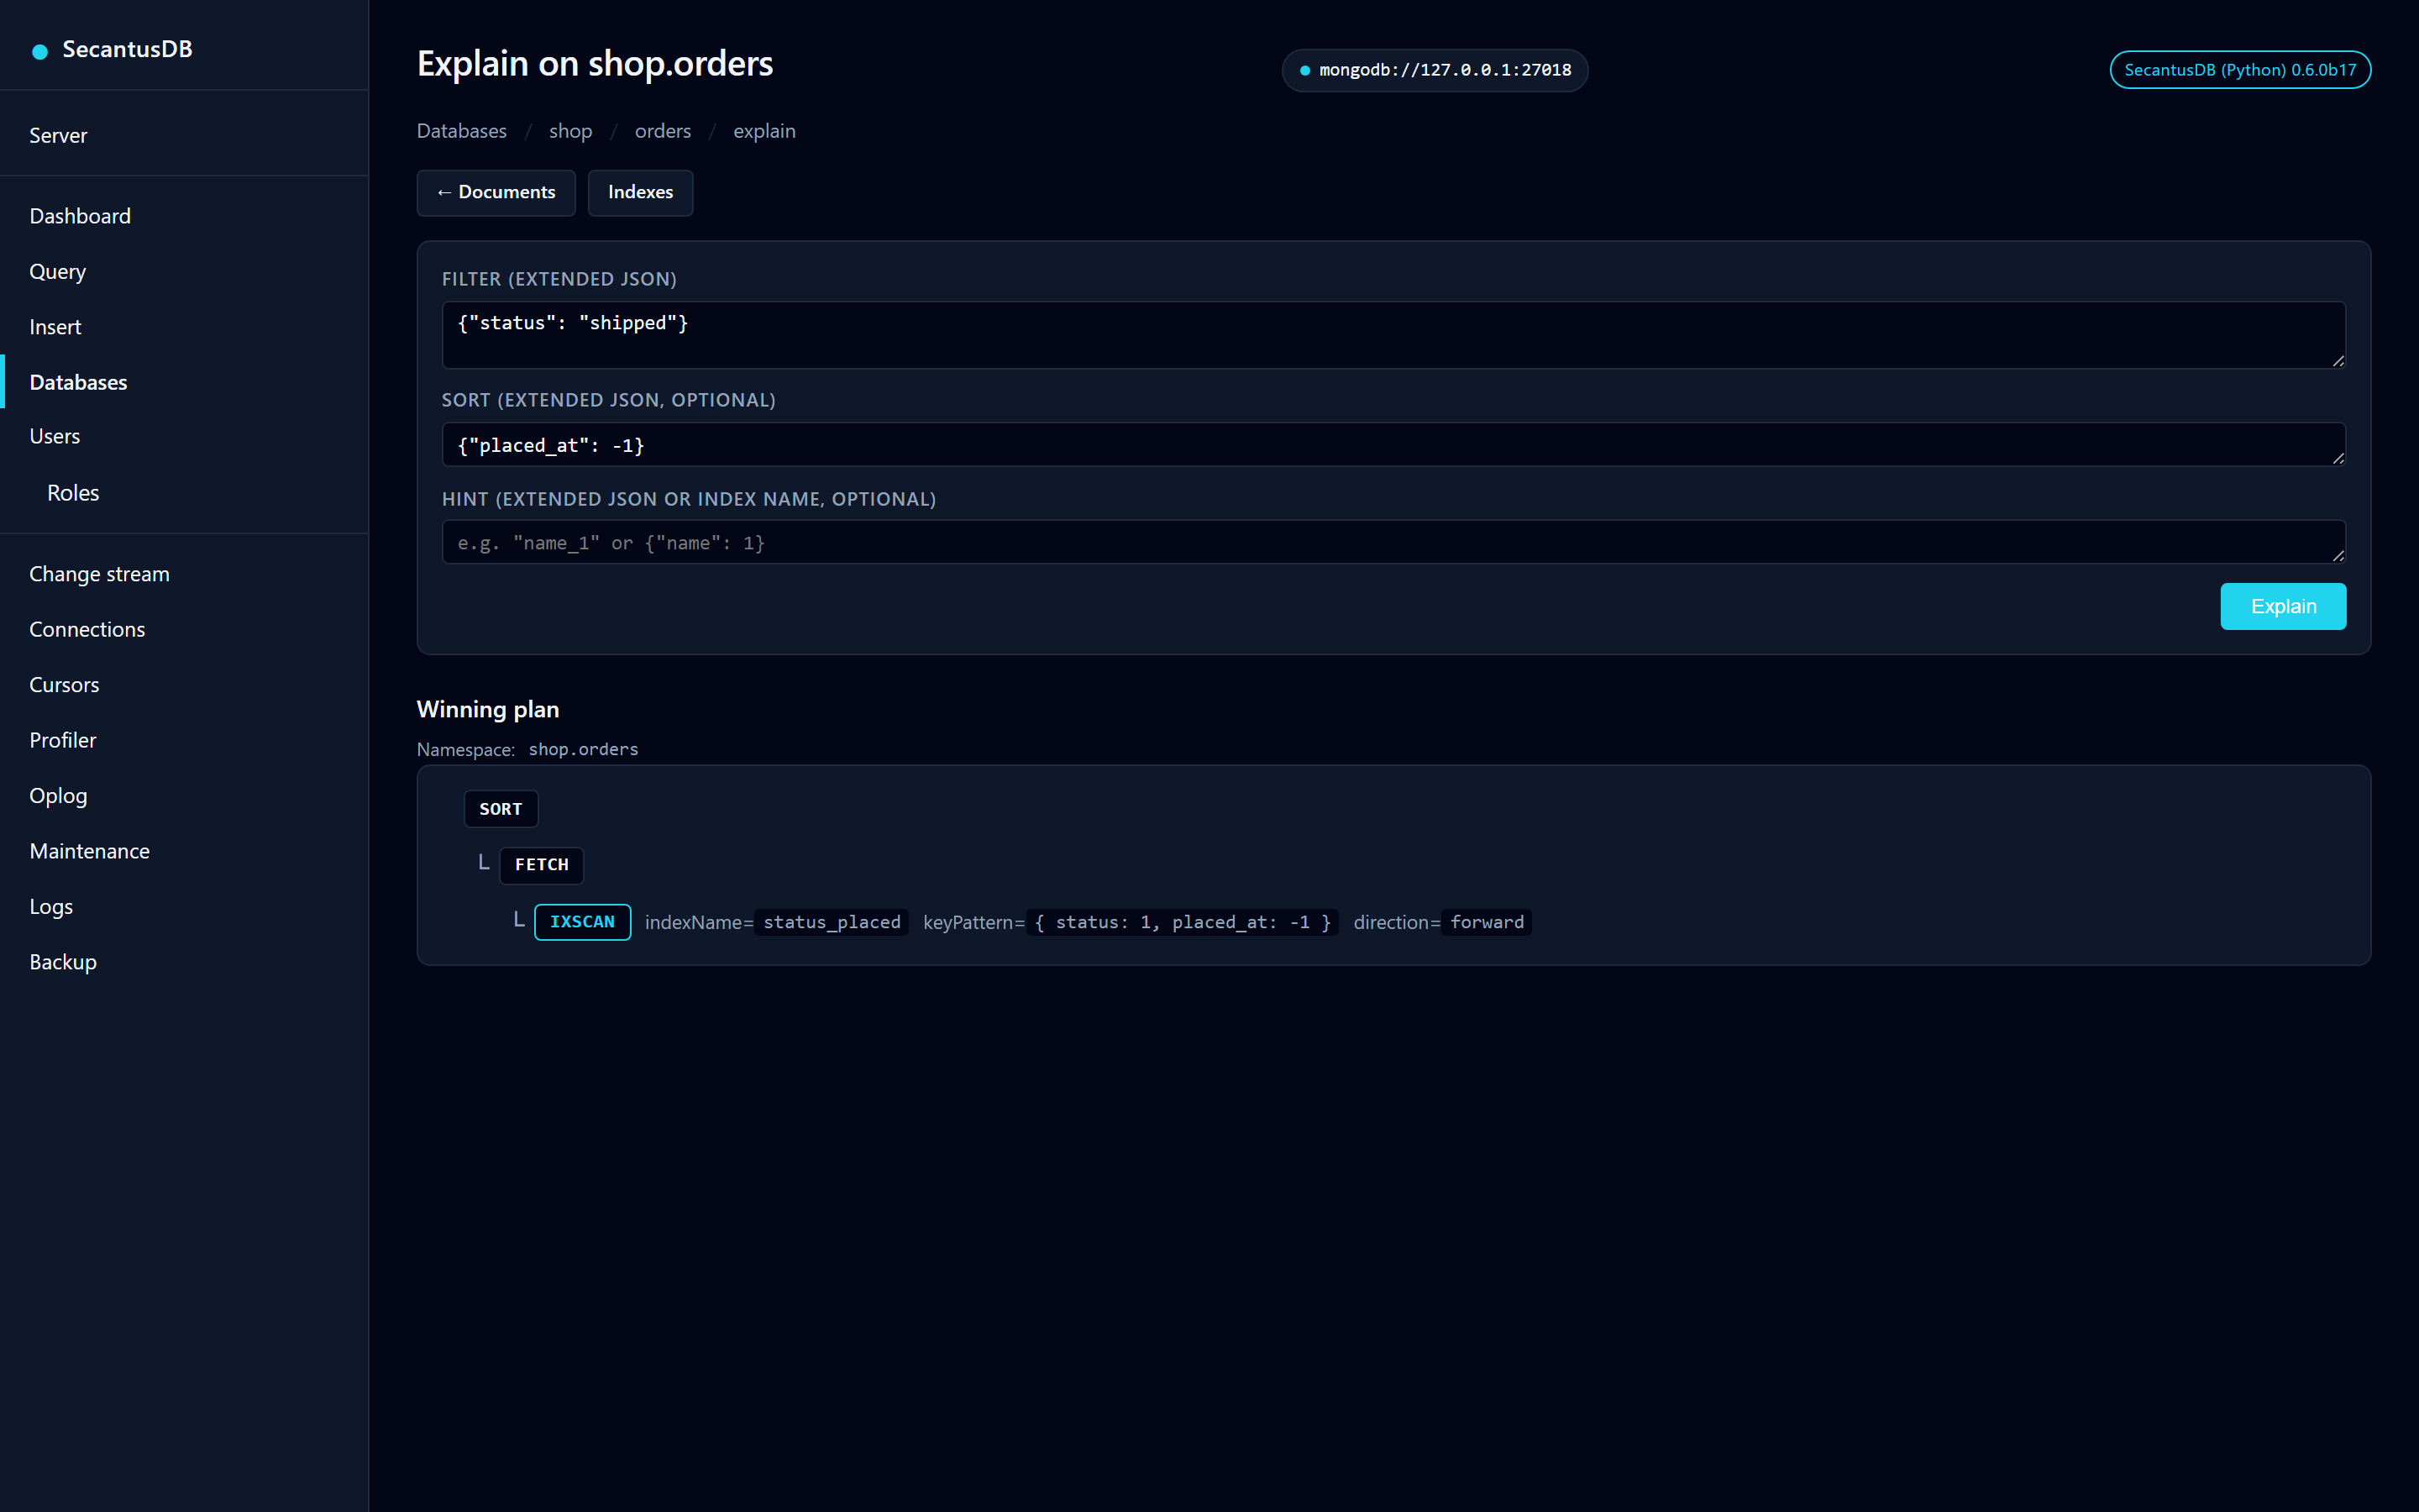Image resolution: width=2419 pixels, height=1512 pixels.
Task: Select the FETCH stage node
Action: pyautogui.click(x=542, y=865)
